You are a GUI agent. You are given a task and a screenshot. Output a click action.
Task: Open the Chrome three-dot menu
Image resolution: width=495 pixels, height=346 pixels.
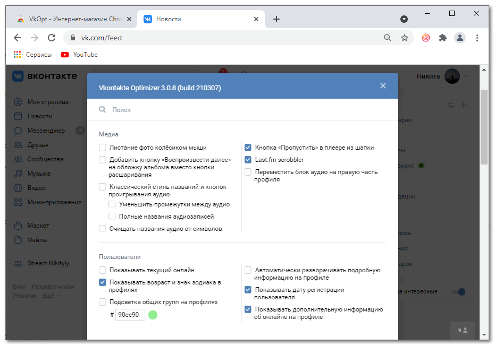(477, 38)
